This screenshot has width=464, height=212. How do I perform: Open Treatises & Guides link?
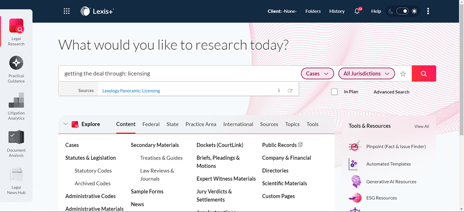click(161, 158)
